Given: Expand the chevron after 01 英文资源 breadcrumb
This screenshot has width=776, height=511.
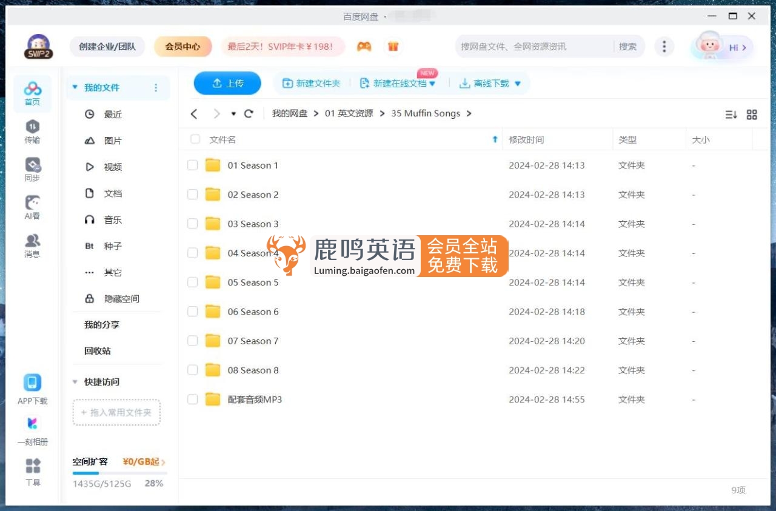Looking at the screenshot, I should (x=382, y=113).
